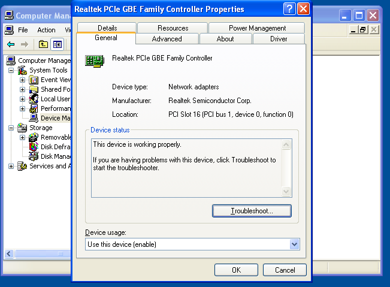Click the Disk Defragmenter icon in tree

34,147
